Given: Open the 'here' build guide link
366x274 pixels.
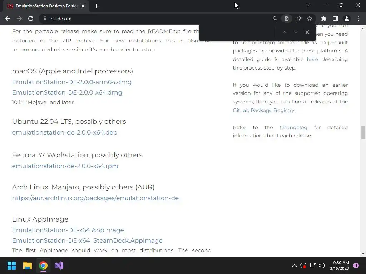Looking at the screenshot, I should (312, 59).
